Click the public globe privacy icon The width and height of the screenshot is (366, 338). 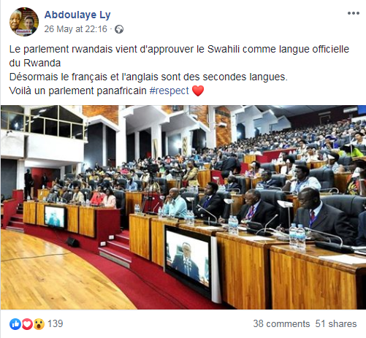tap(119, 29)
